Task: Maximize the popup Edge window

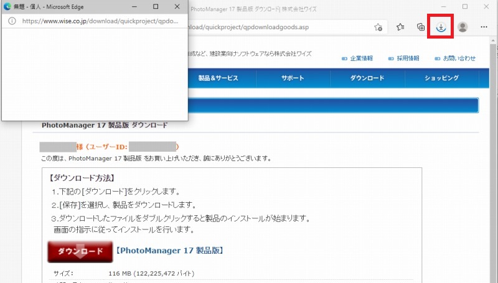Action: point(156,6)
